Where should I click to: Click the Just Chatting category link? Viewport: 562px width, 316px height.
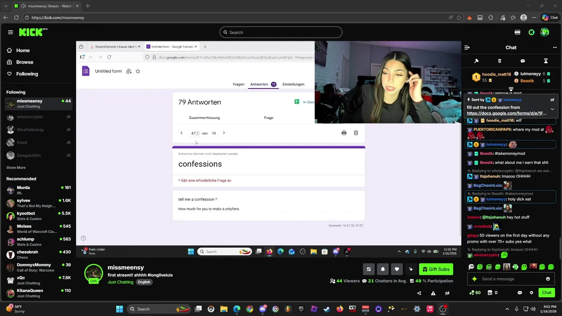coord(120,282)
